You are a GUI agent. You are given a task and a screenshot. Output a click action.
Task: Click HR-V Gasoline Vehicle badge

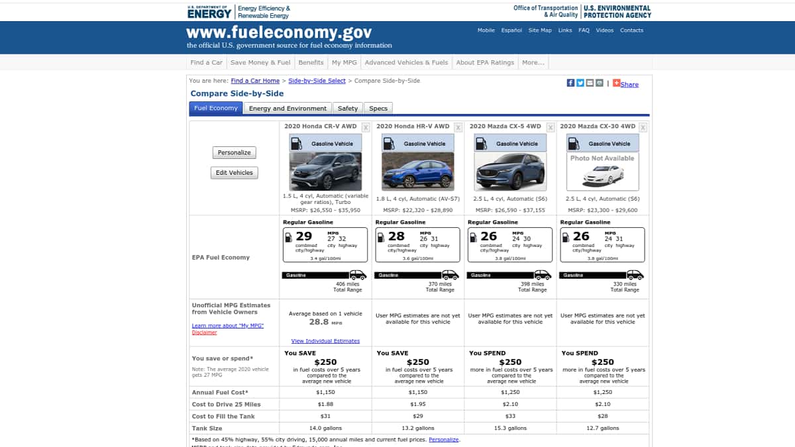click(x=418, y=143)
